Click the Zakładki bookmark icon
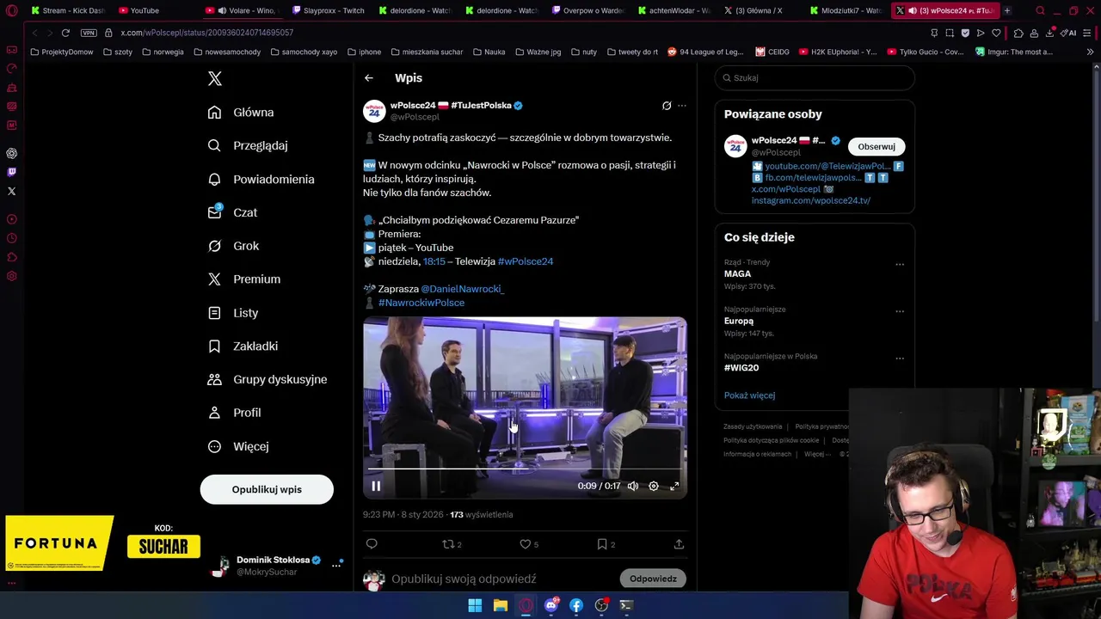Screen dimensions: 1101x619 [x=214, y=346]
